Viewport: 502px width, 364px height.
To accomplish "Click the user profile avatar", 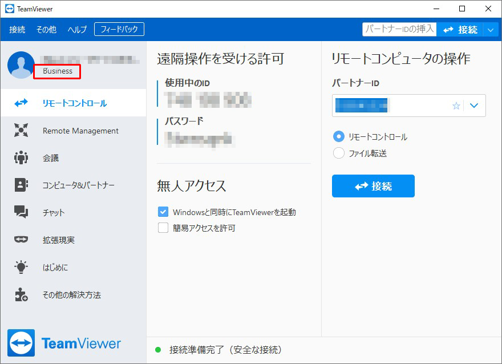I will tap(21, 65).
